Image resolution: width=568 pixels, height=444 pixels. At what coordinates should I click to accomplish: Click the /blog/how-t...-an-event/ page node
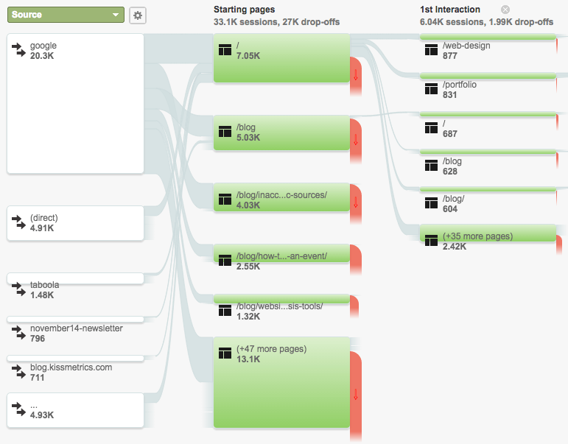point(281,253)
